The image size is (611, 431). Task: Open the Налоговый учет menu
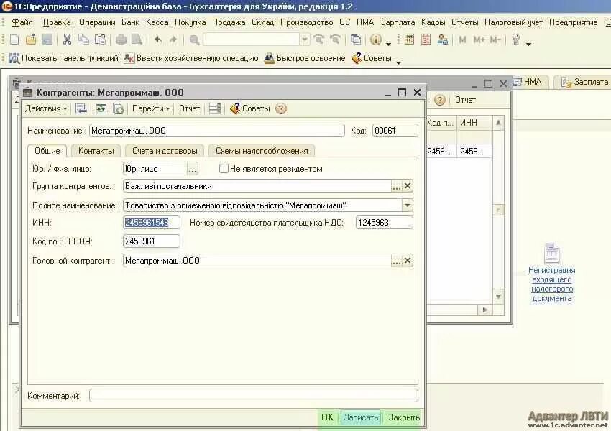pyautogui.click(x=513, y=22)
